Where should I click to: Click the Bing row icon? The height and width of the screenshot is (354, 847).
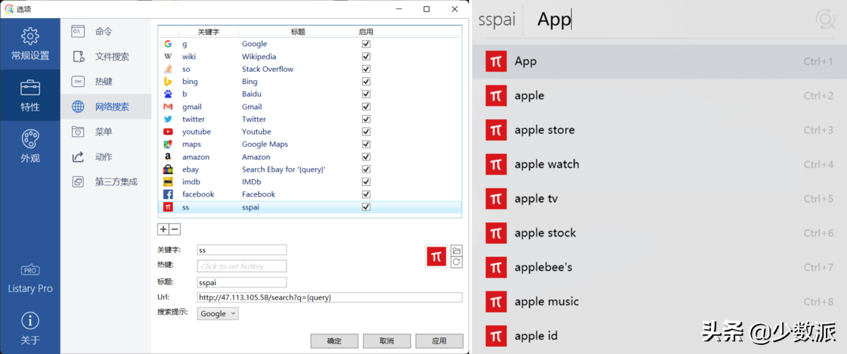[168, 82]
